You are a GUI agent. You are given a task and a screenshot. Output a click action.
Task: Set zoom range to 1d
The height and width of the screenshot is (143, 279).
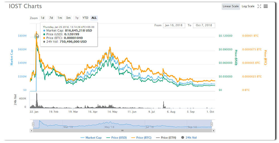coord(42,18)
